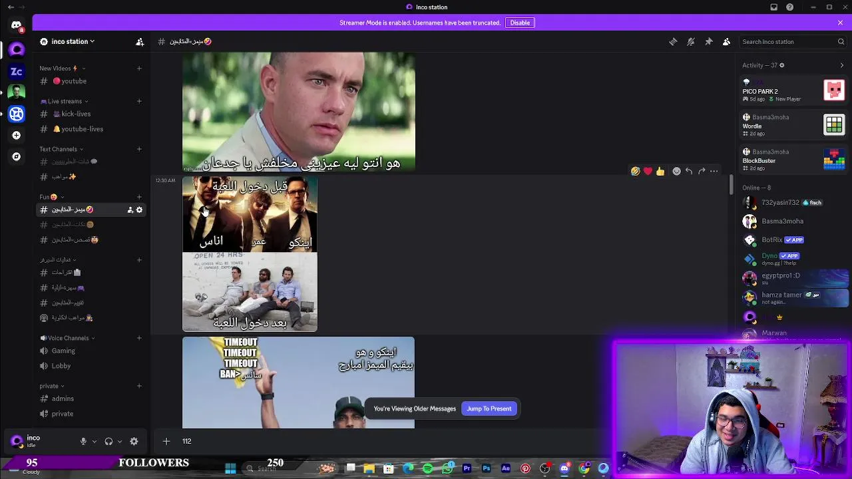Open the private text channel
Viewport: 852px width, 479px height.
pyautogui.click(x=91, y=414)
